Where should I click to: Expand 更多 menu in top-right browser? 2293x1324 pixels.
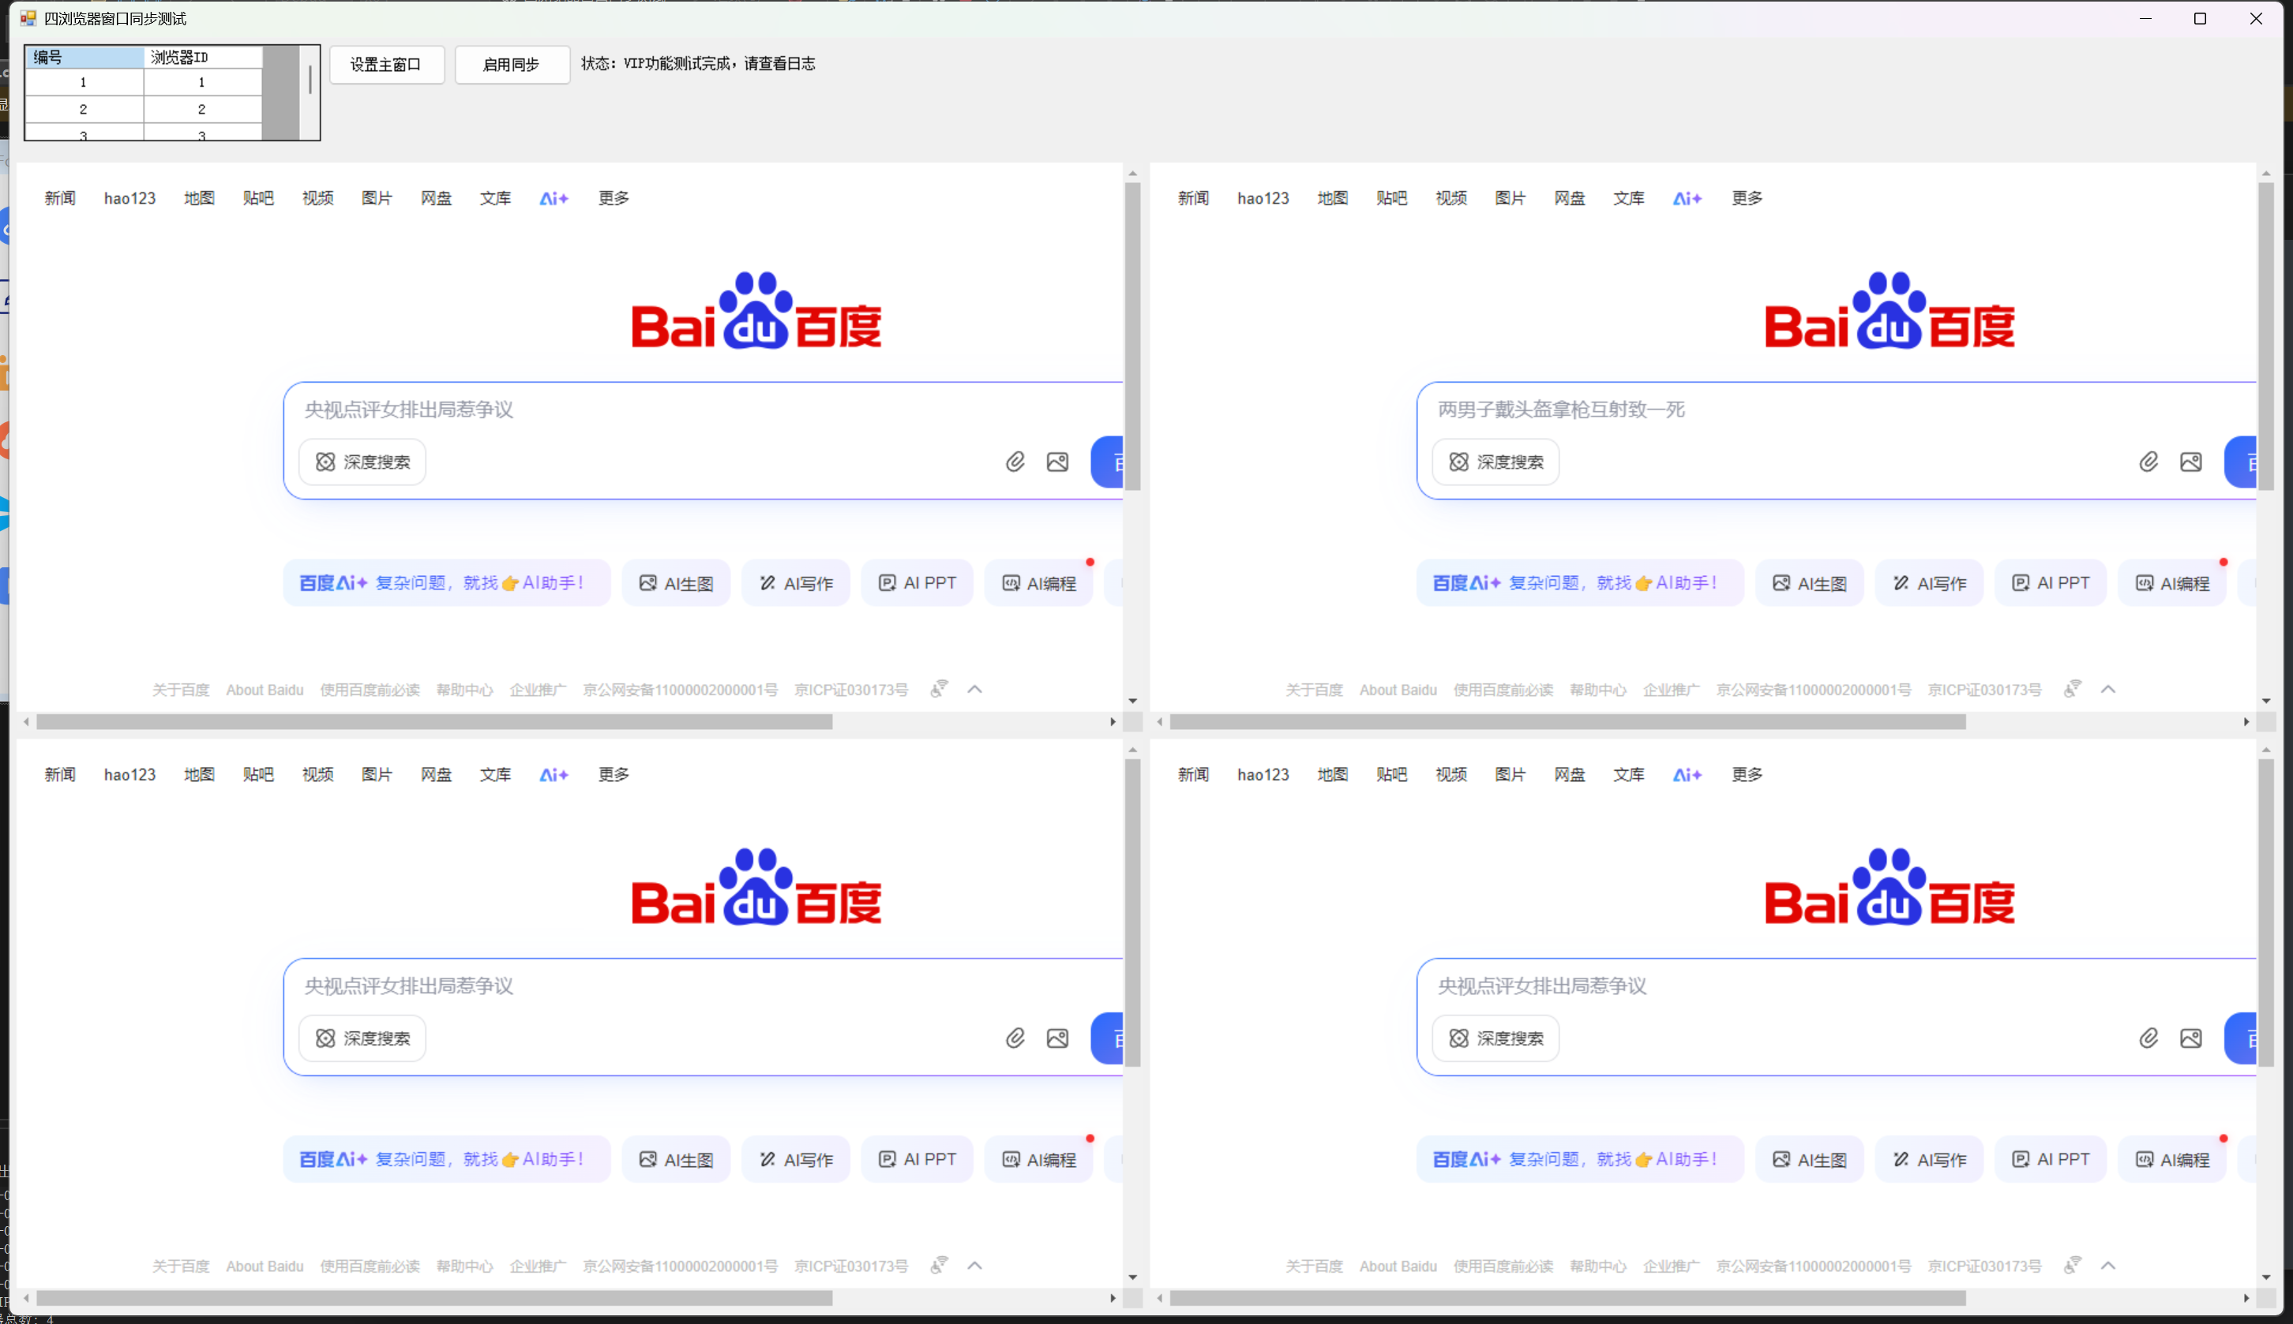coord(1746,198)
